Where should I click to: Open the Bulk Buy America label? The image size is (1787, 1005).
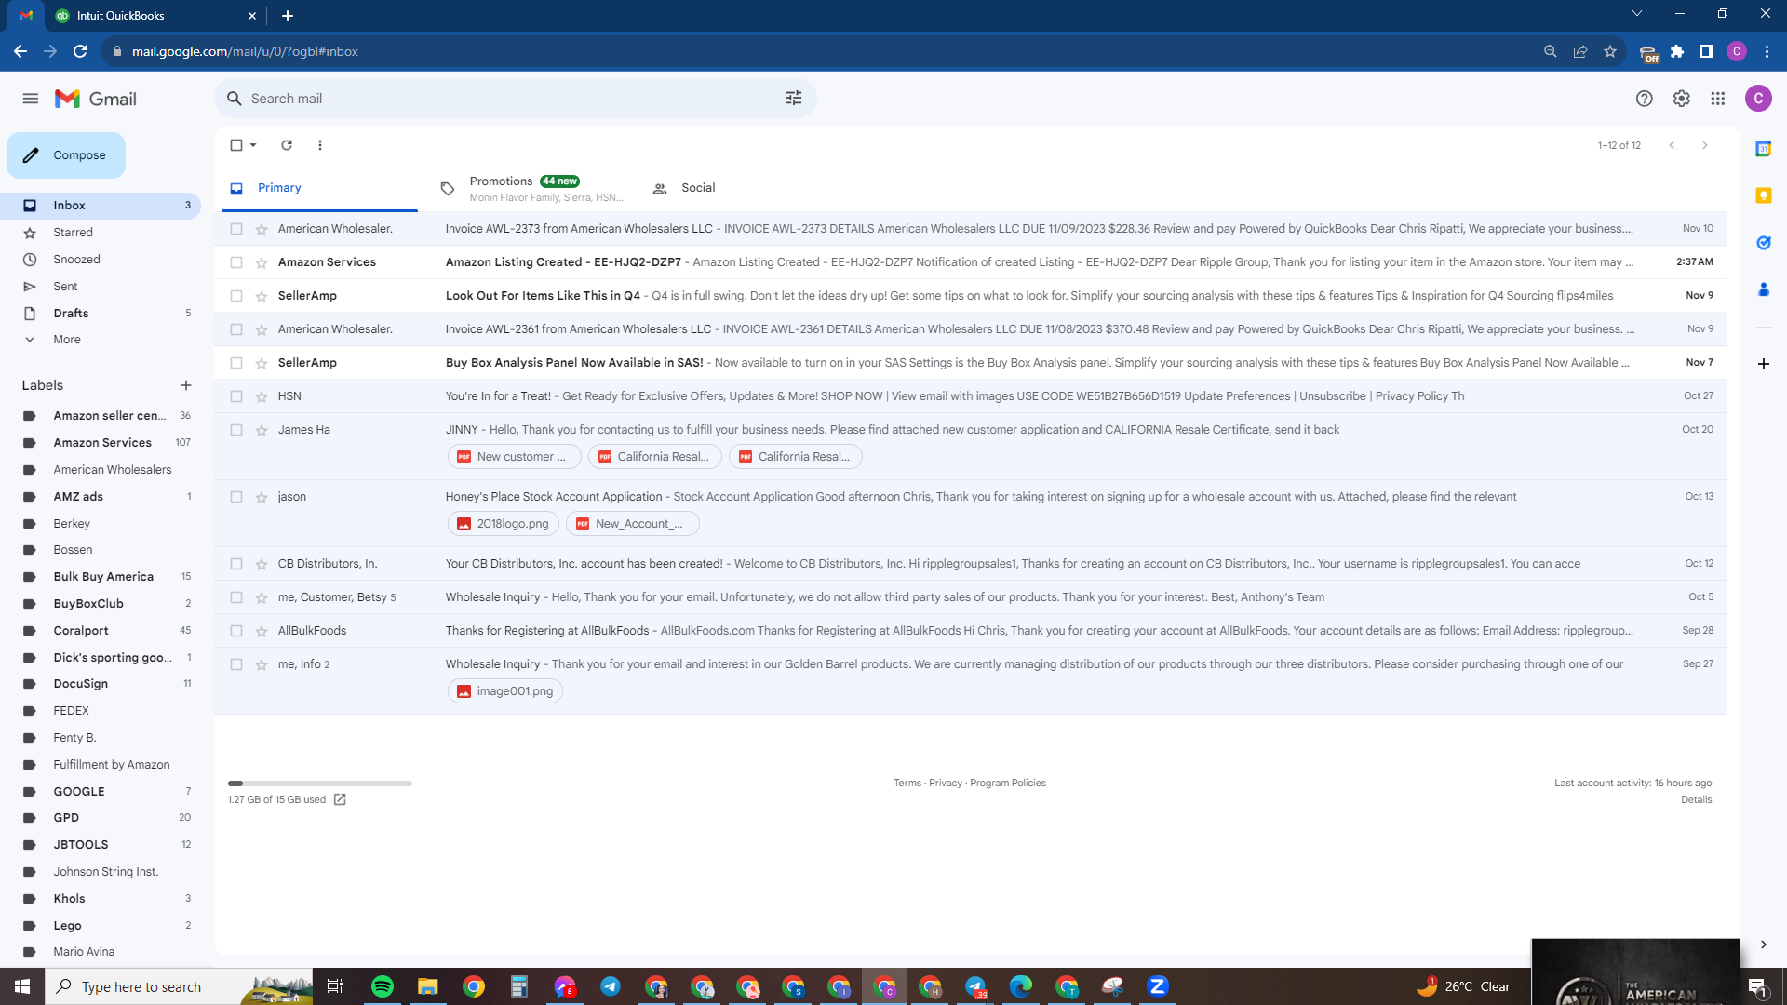click(103, 577)
